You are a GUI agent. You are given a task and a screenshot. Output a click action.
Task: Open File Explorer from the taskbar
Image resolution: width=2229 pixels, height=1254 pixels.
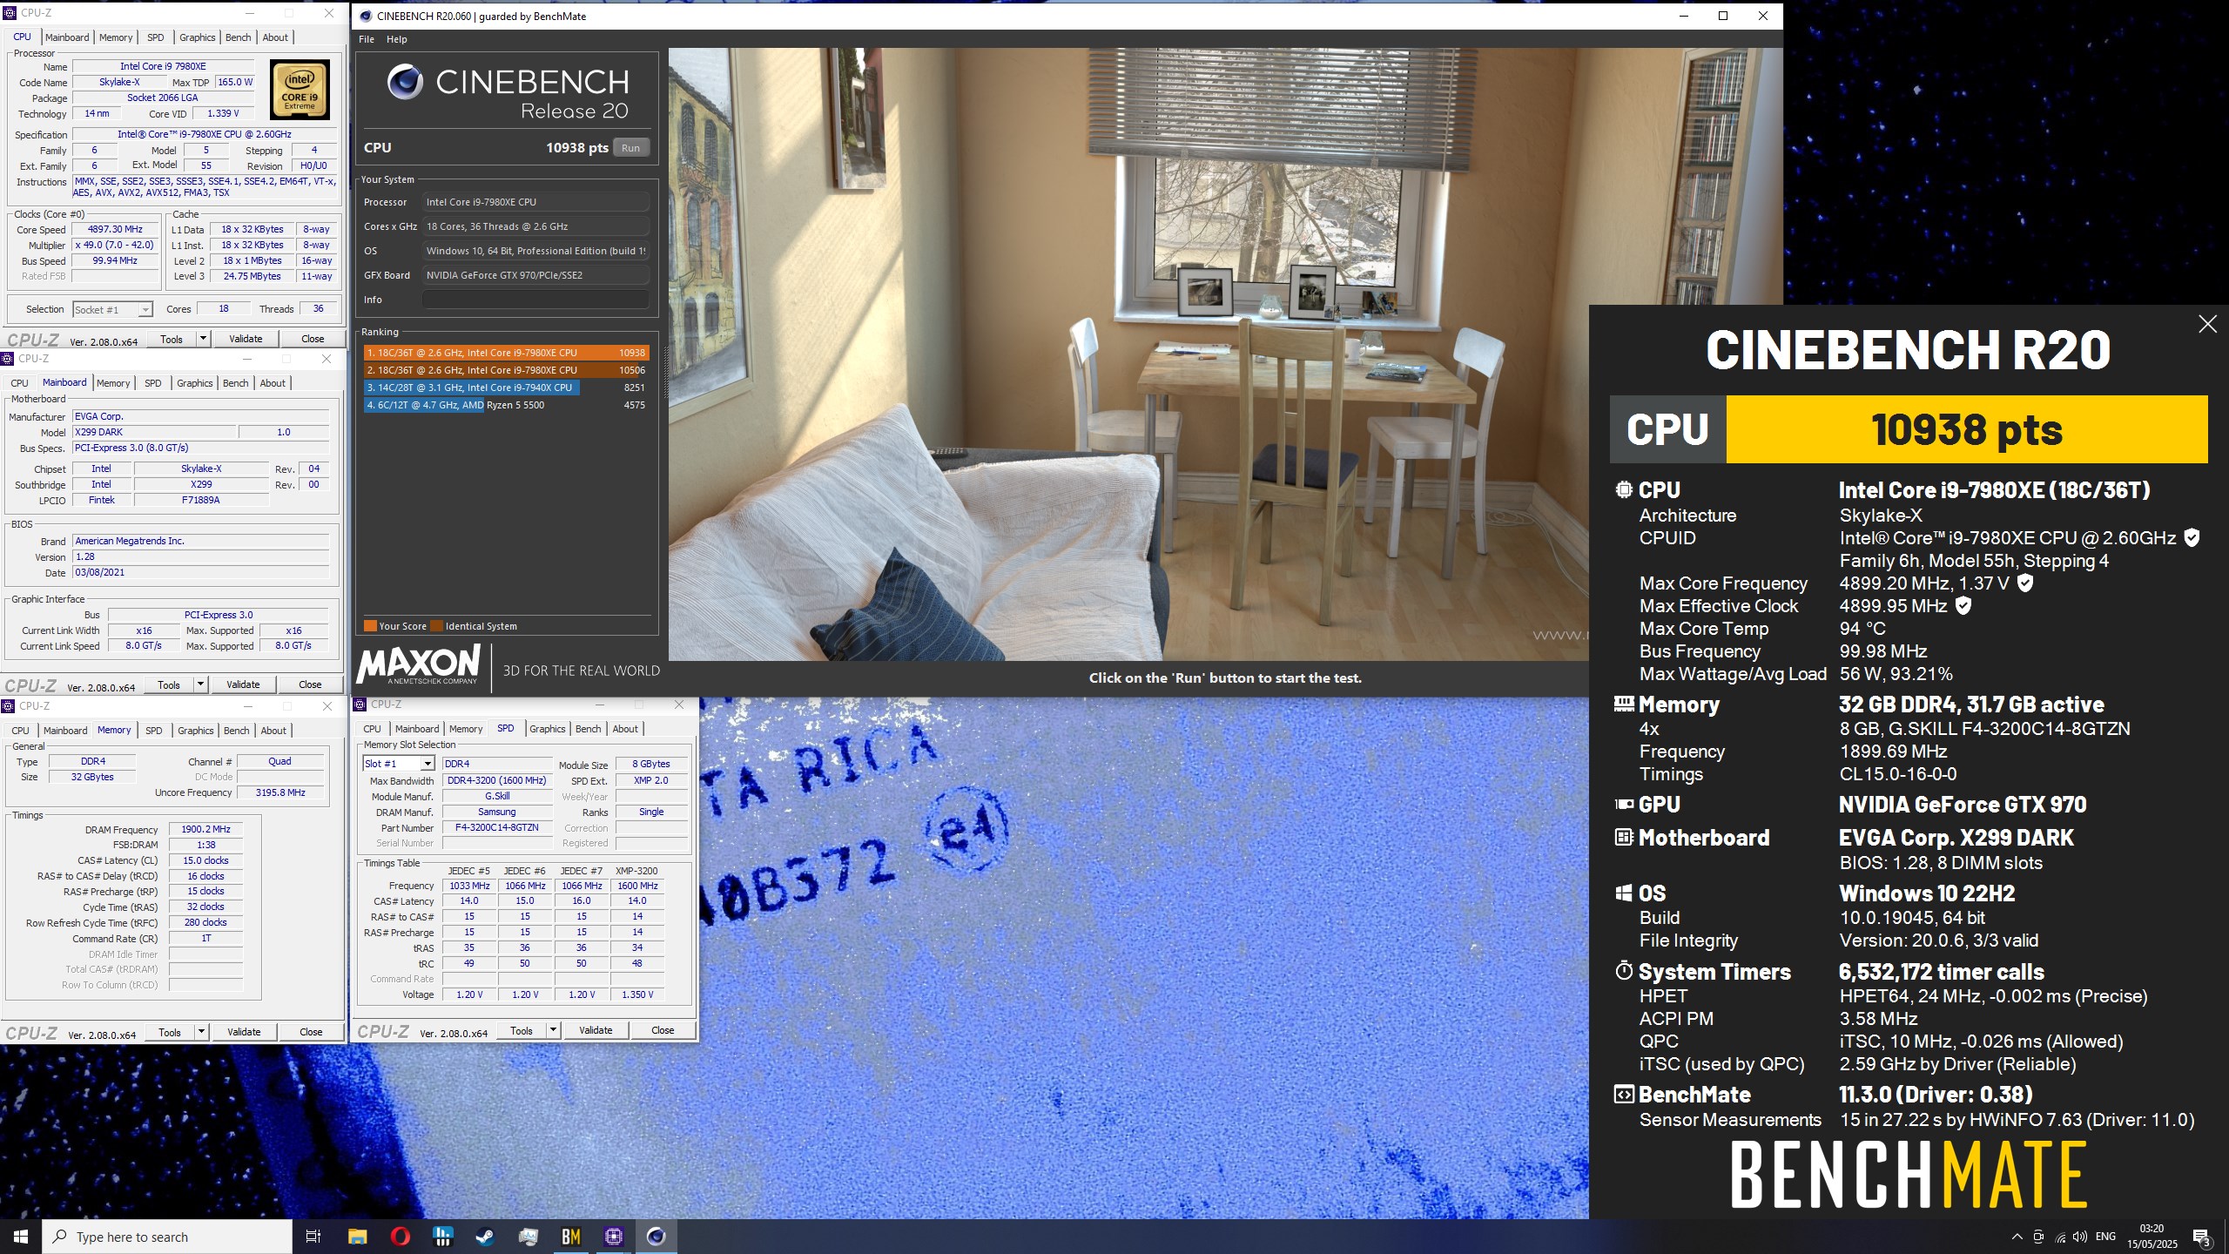(357, 1237)
